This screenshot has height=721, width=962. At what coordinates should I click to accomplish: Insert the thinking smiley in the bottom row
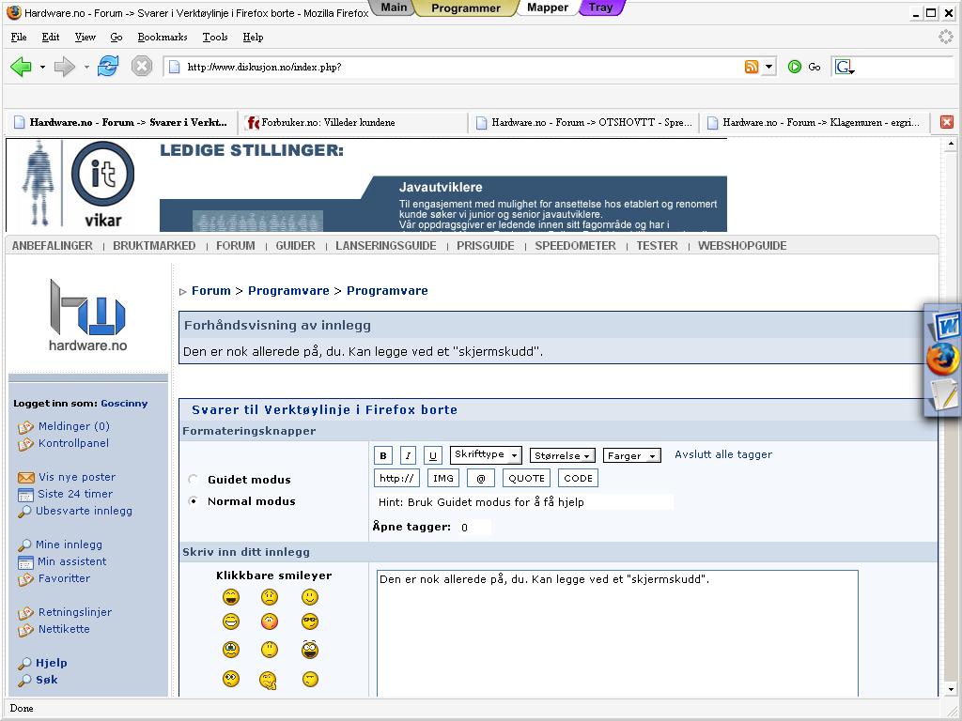[268, 680]
